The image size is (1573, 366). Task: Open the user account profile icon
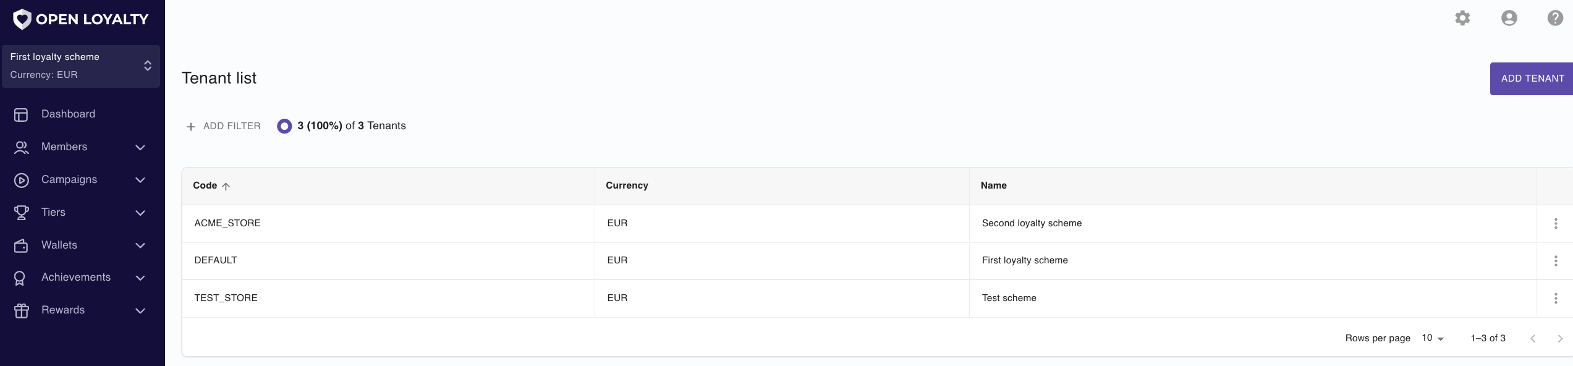click(1509, 18)
